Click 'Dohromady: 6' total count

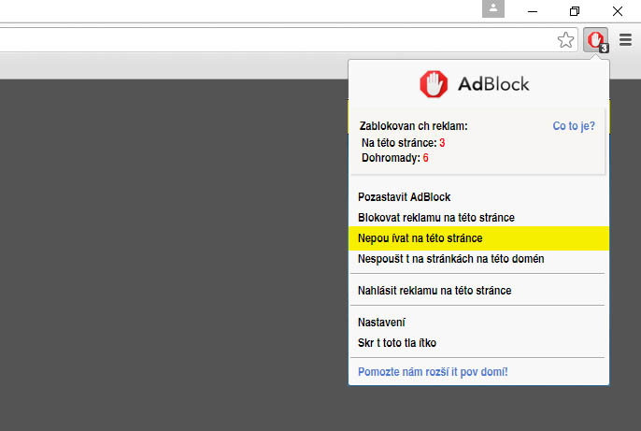point(395,158)
